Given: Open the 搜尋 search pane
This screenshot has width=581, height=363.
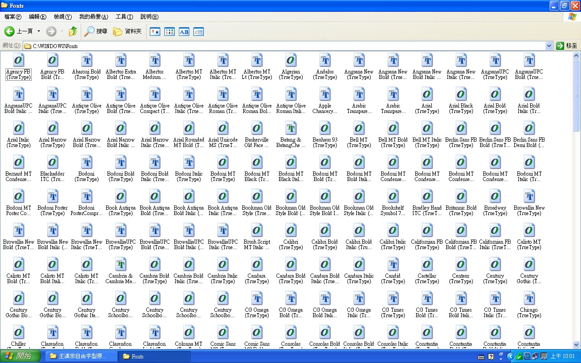Looking at the screenshot, I should coord(96,31).
